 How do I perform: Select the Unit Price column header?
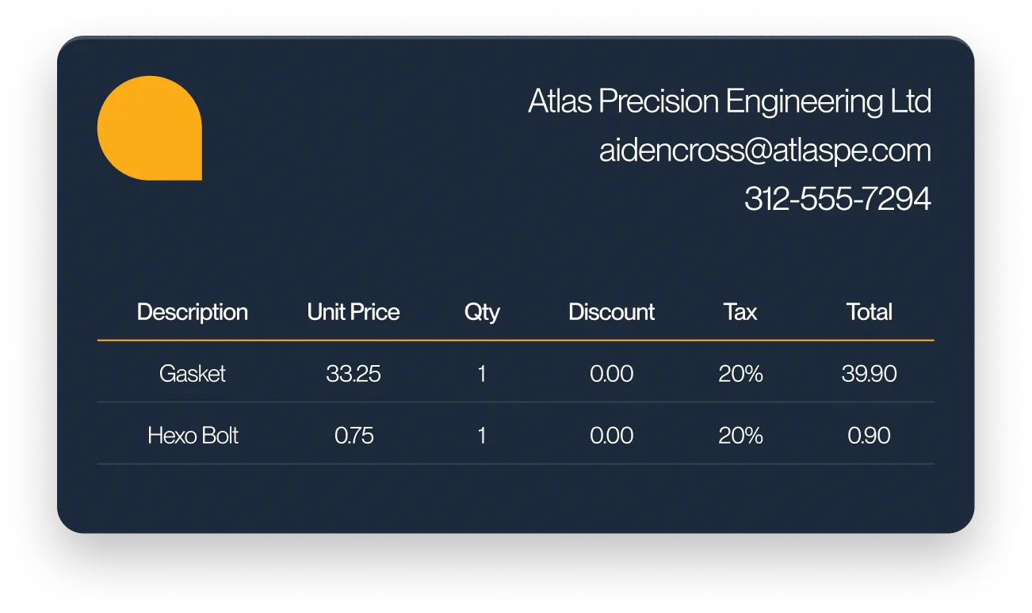354,312
